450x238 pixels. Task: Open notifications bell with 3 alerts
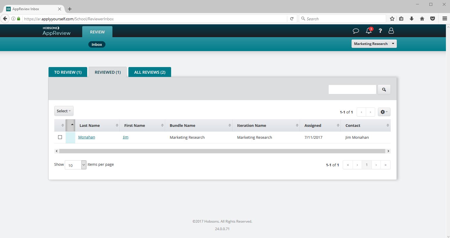point(369,30)
